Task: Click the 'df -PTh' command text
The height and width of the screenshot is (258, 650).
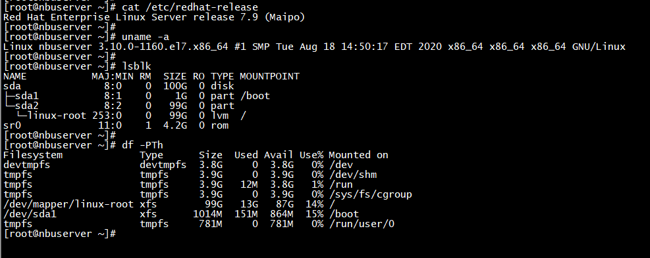Action: 143,145
